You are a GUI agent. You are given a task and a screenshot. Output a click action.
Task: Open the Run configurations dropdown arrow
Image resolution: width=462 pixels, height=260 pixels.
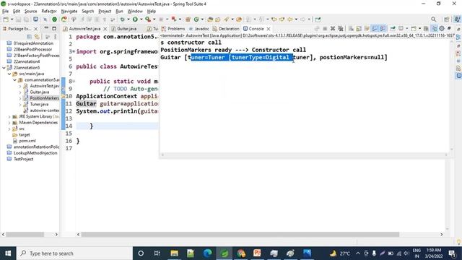pyautogui.click(x=141, y=19)
